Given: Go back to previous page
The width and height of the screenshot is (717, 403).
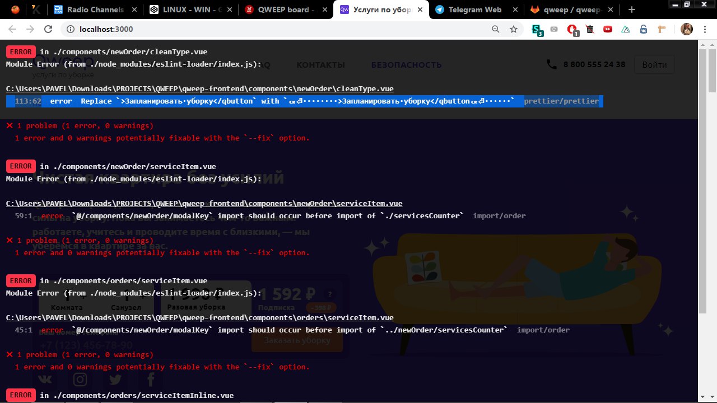Looking at the screenshot, I should [x=12, y=29].
